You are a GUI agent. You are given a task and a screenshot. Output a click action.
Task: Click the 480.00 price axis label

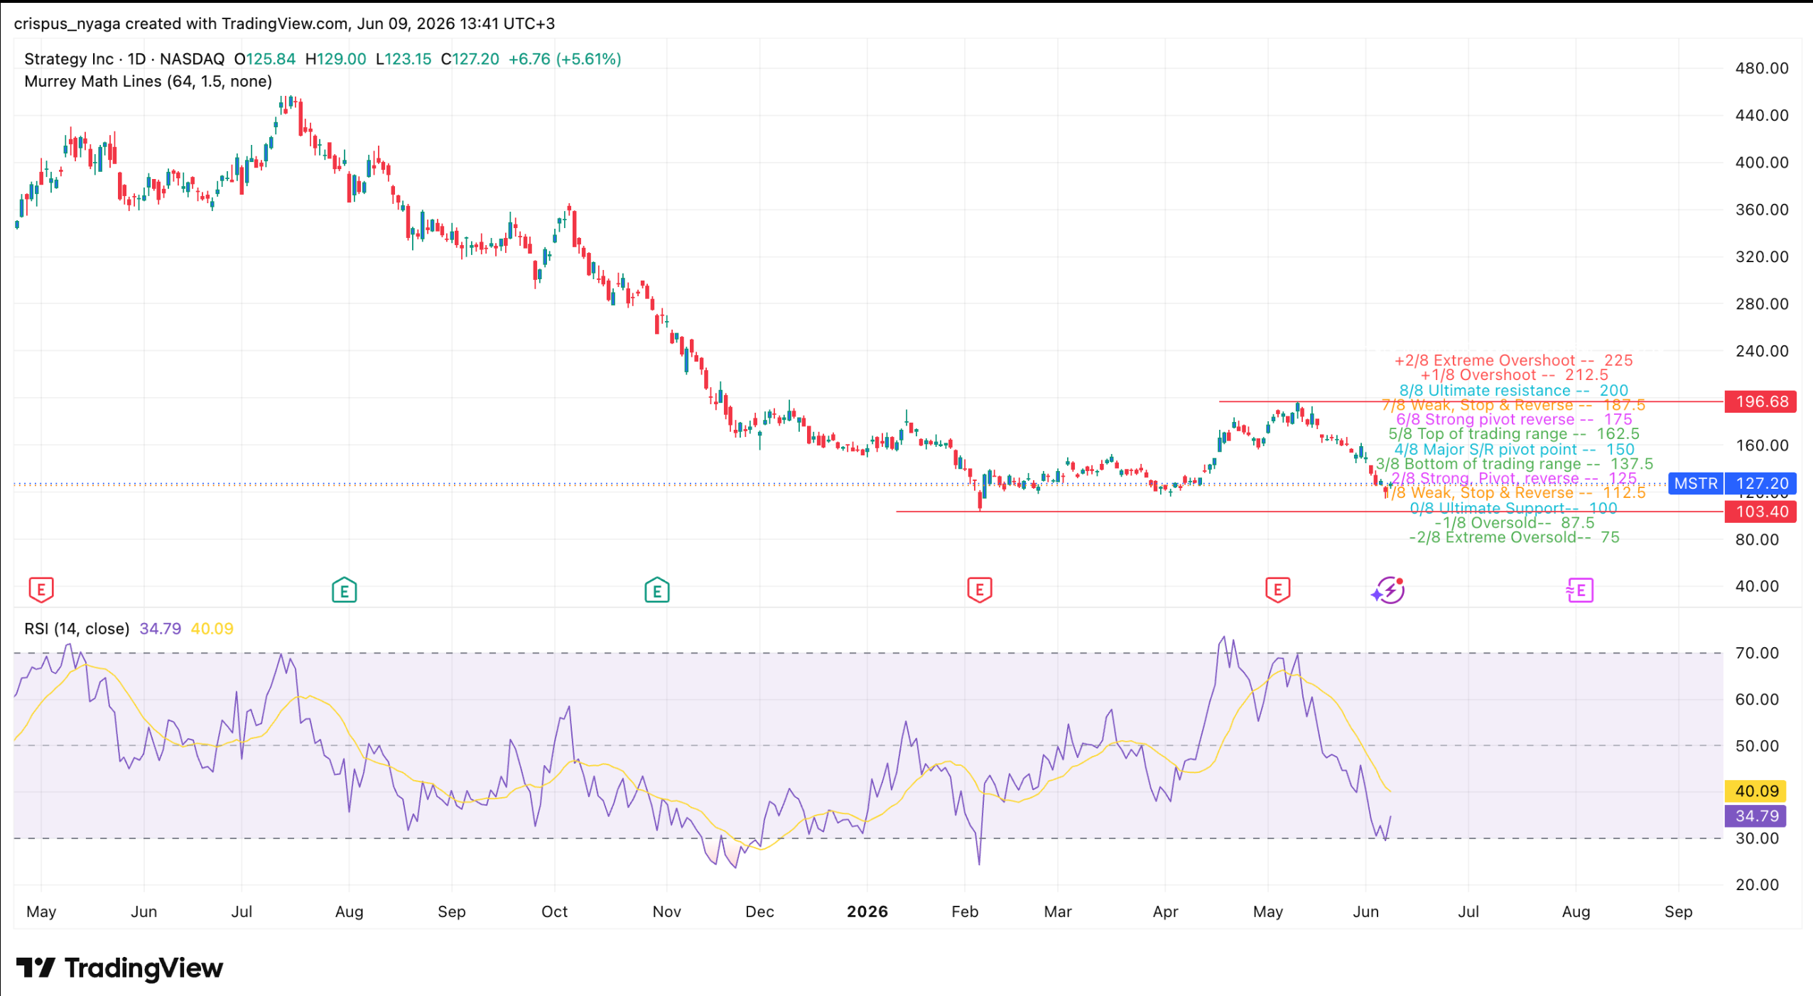click(x=1761, y=68)
